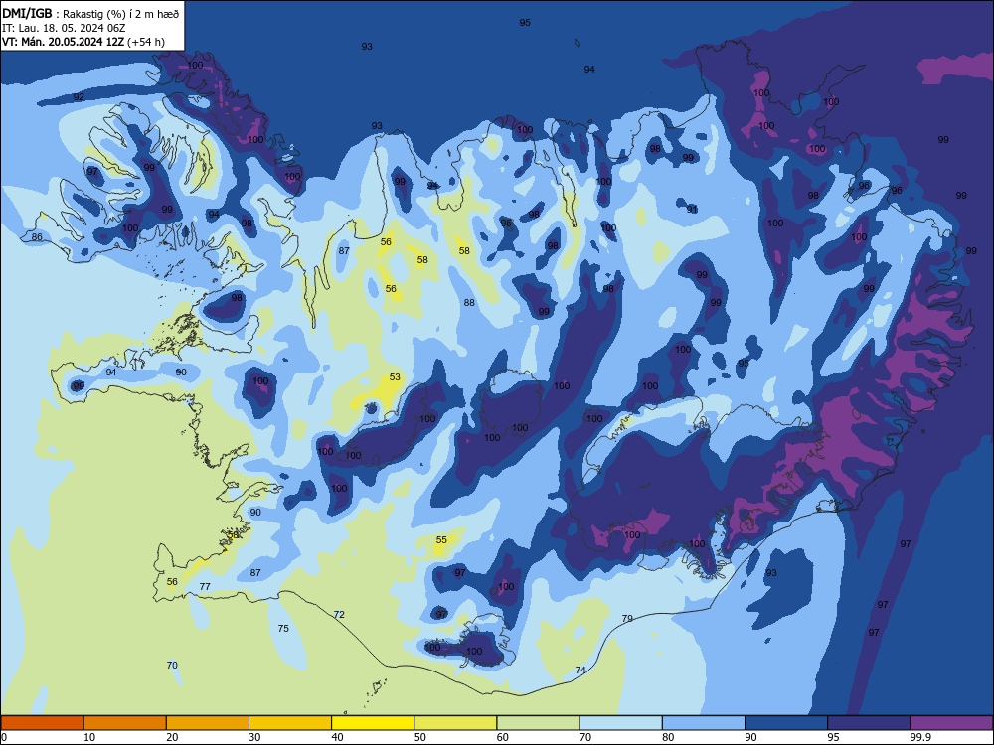994x745 pixels.
Task: Pick the light green 60–70 legend swatch
Action: [x=538, y=723]
